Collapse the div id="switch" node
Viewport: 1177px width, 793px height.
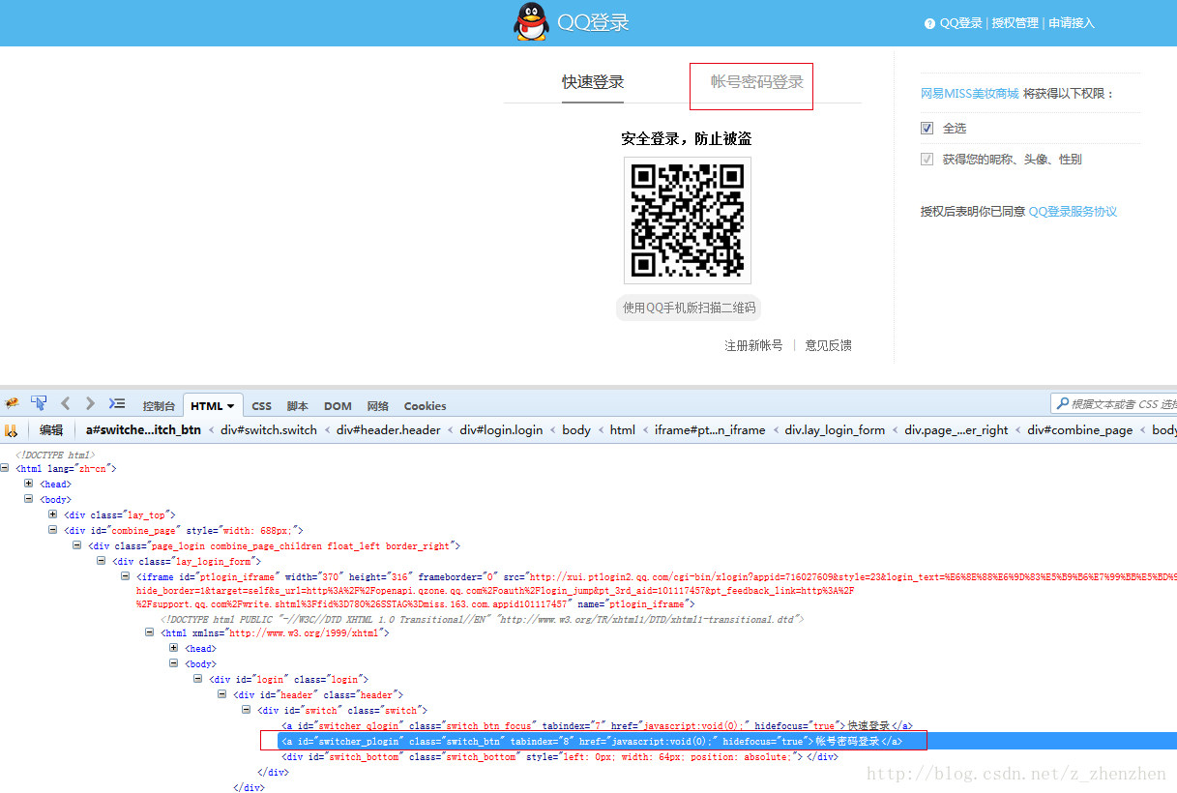tap(247, 710)
